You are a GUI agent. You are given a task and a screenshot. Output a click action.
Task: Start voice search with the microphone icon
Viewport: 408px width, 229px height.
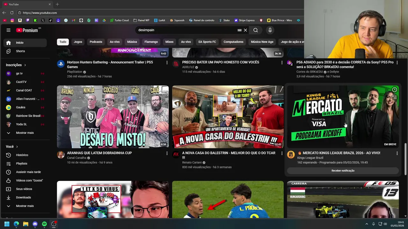(270, 30)
